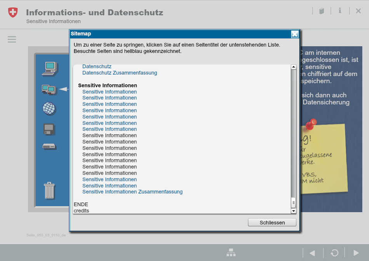Click the trash can icon
Screen dimensions: 369x261
click(49, 190)
